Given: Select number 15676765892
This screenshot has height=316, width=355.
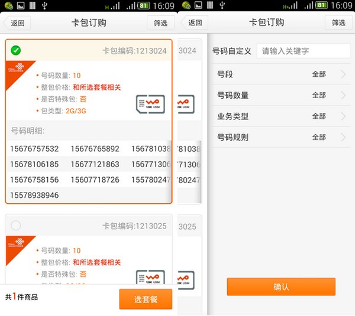Looking at the screenshot, I should [95, 149].
